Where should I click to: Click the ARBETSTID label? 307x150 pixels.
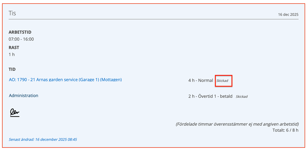(x=20, y=32)
